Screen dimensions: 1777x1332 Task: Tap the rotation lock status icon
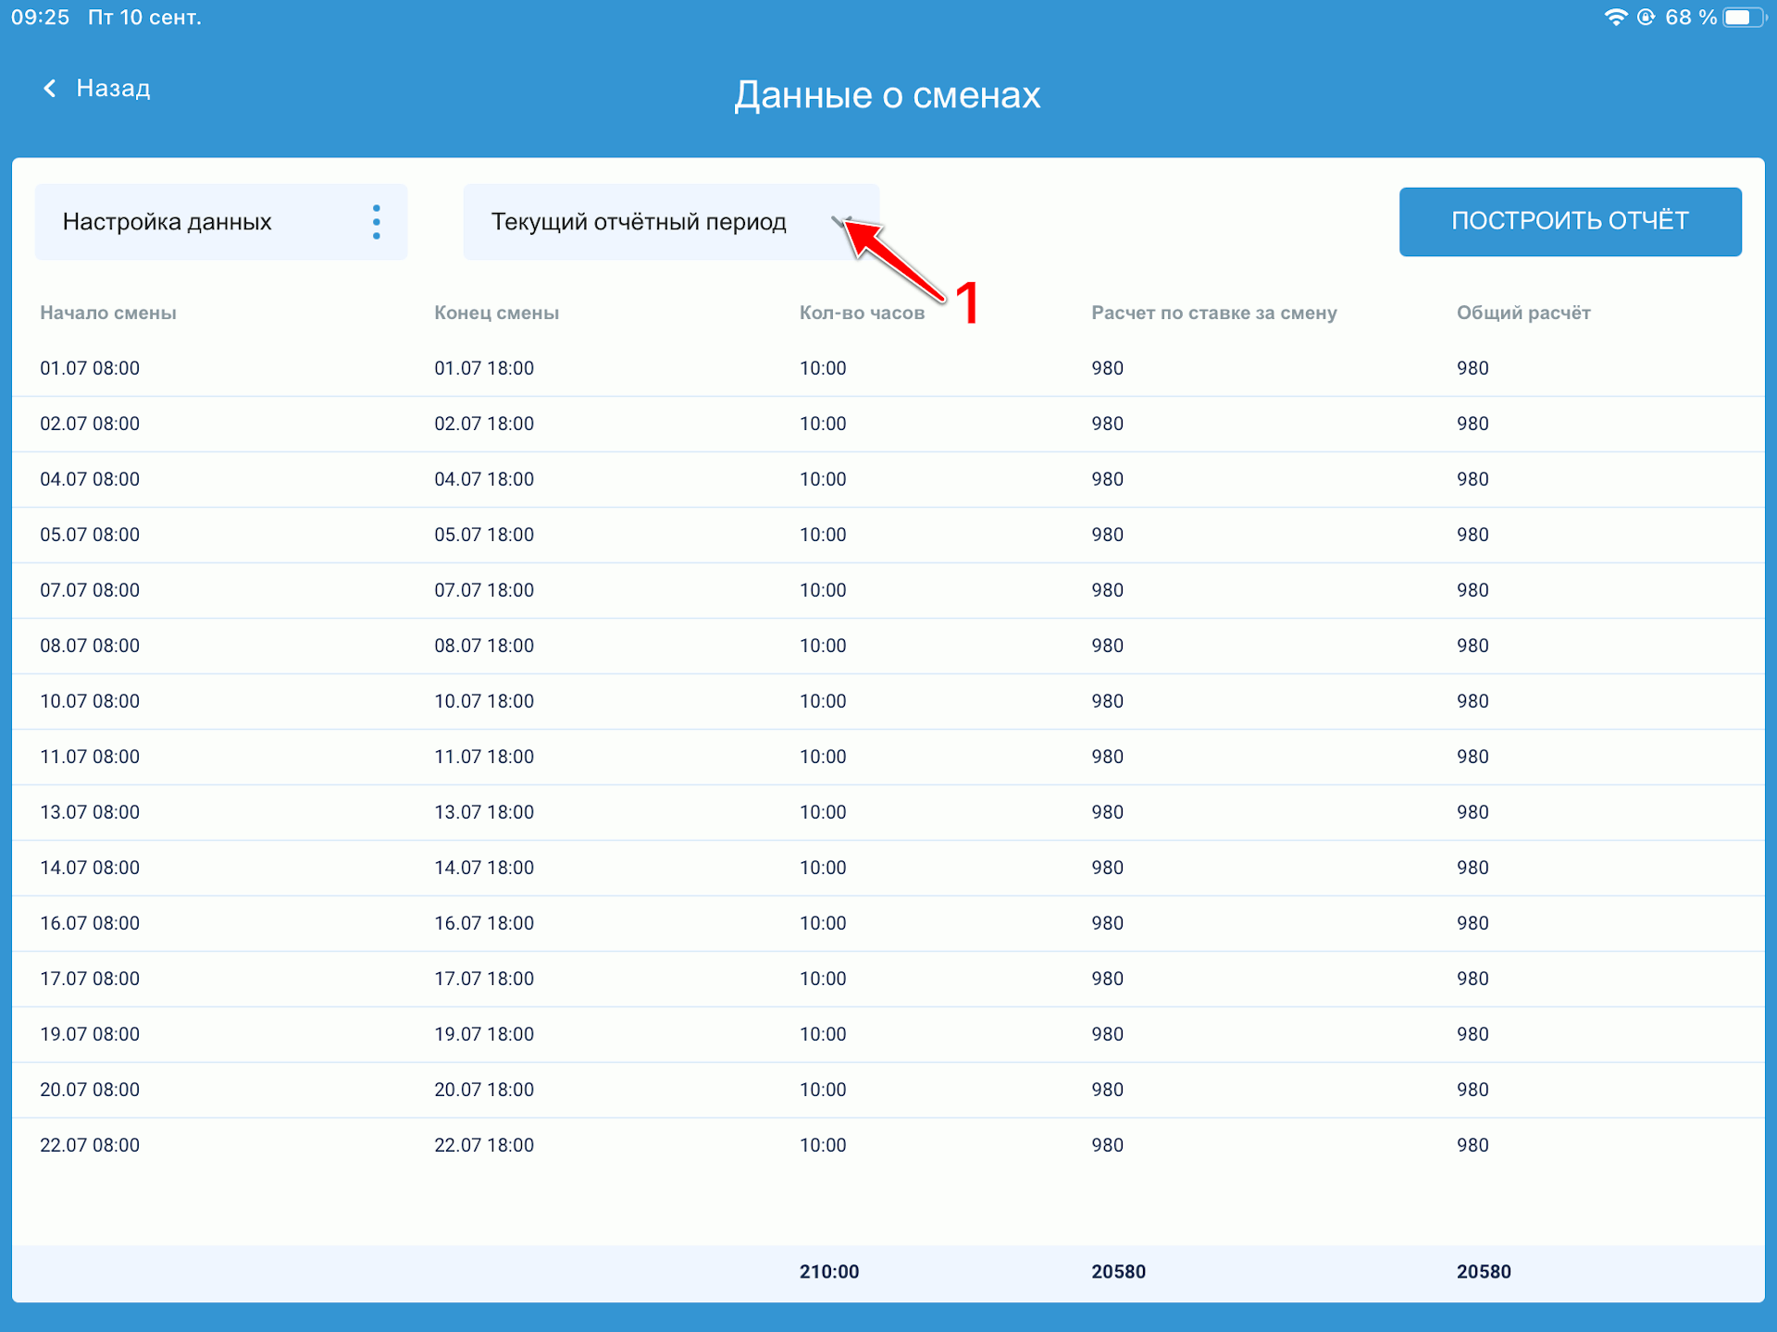[1647, 18]
